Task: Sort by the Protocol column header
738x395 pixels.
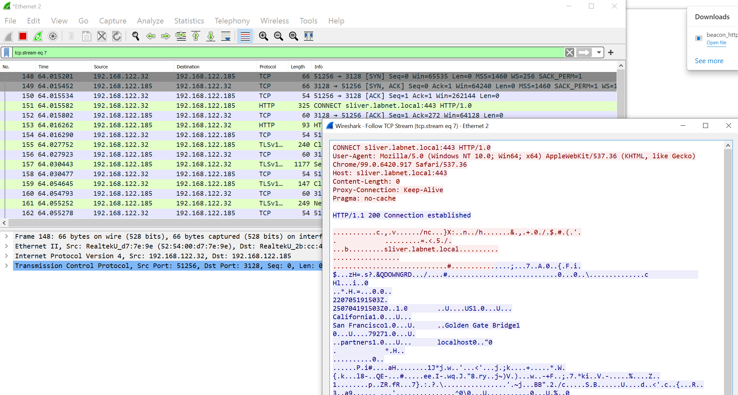Action: pos(272,67)
